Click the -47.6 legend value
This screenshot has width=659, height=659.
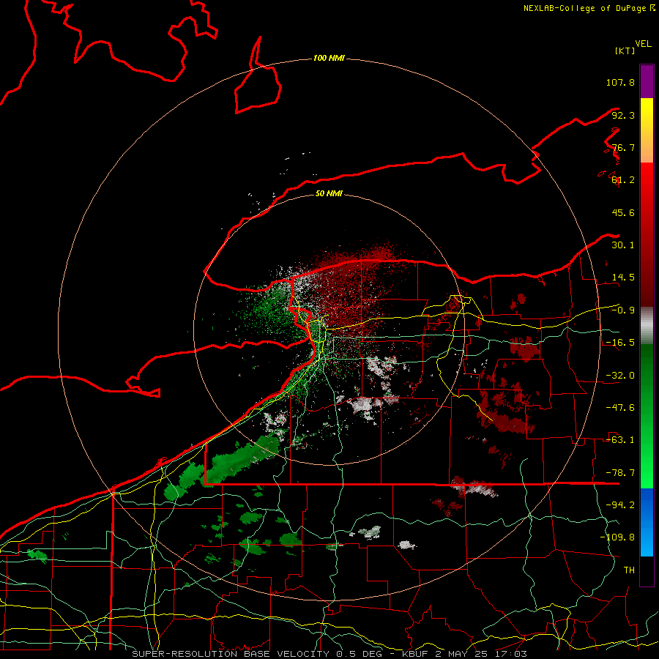pos(620,408)
